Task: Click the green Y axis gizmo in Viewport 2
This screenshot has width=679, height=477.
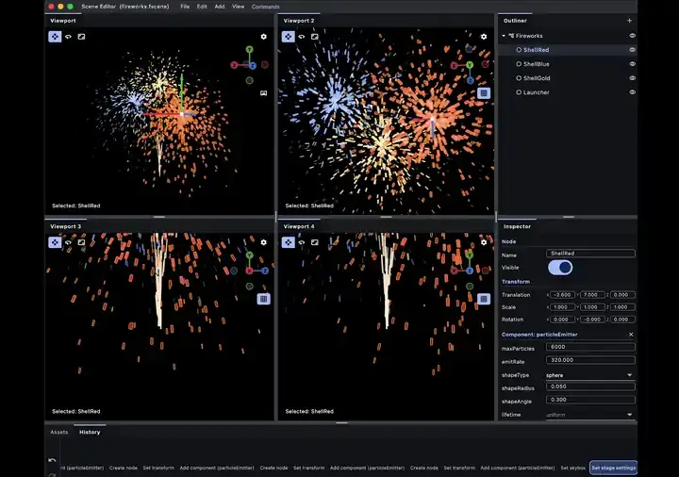Action: 470,65
